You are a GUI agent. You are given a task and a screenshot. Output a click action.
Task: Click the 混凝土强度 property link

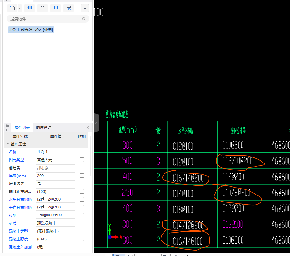20,239
